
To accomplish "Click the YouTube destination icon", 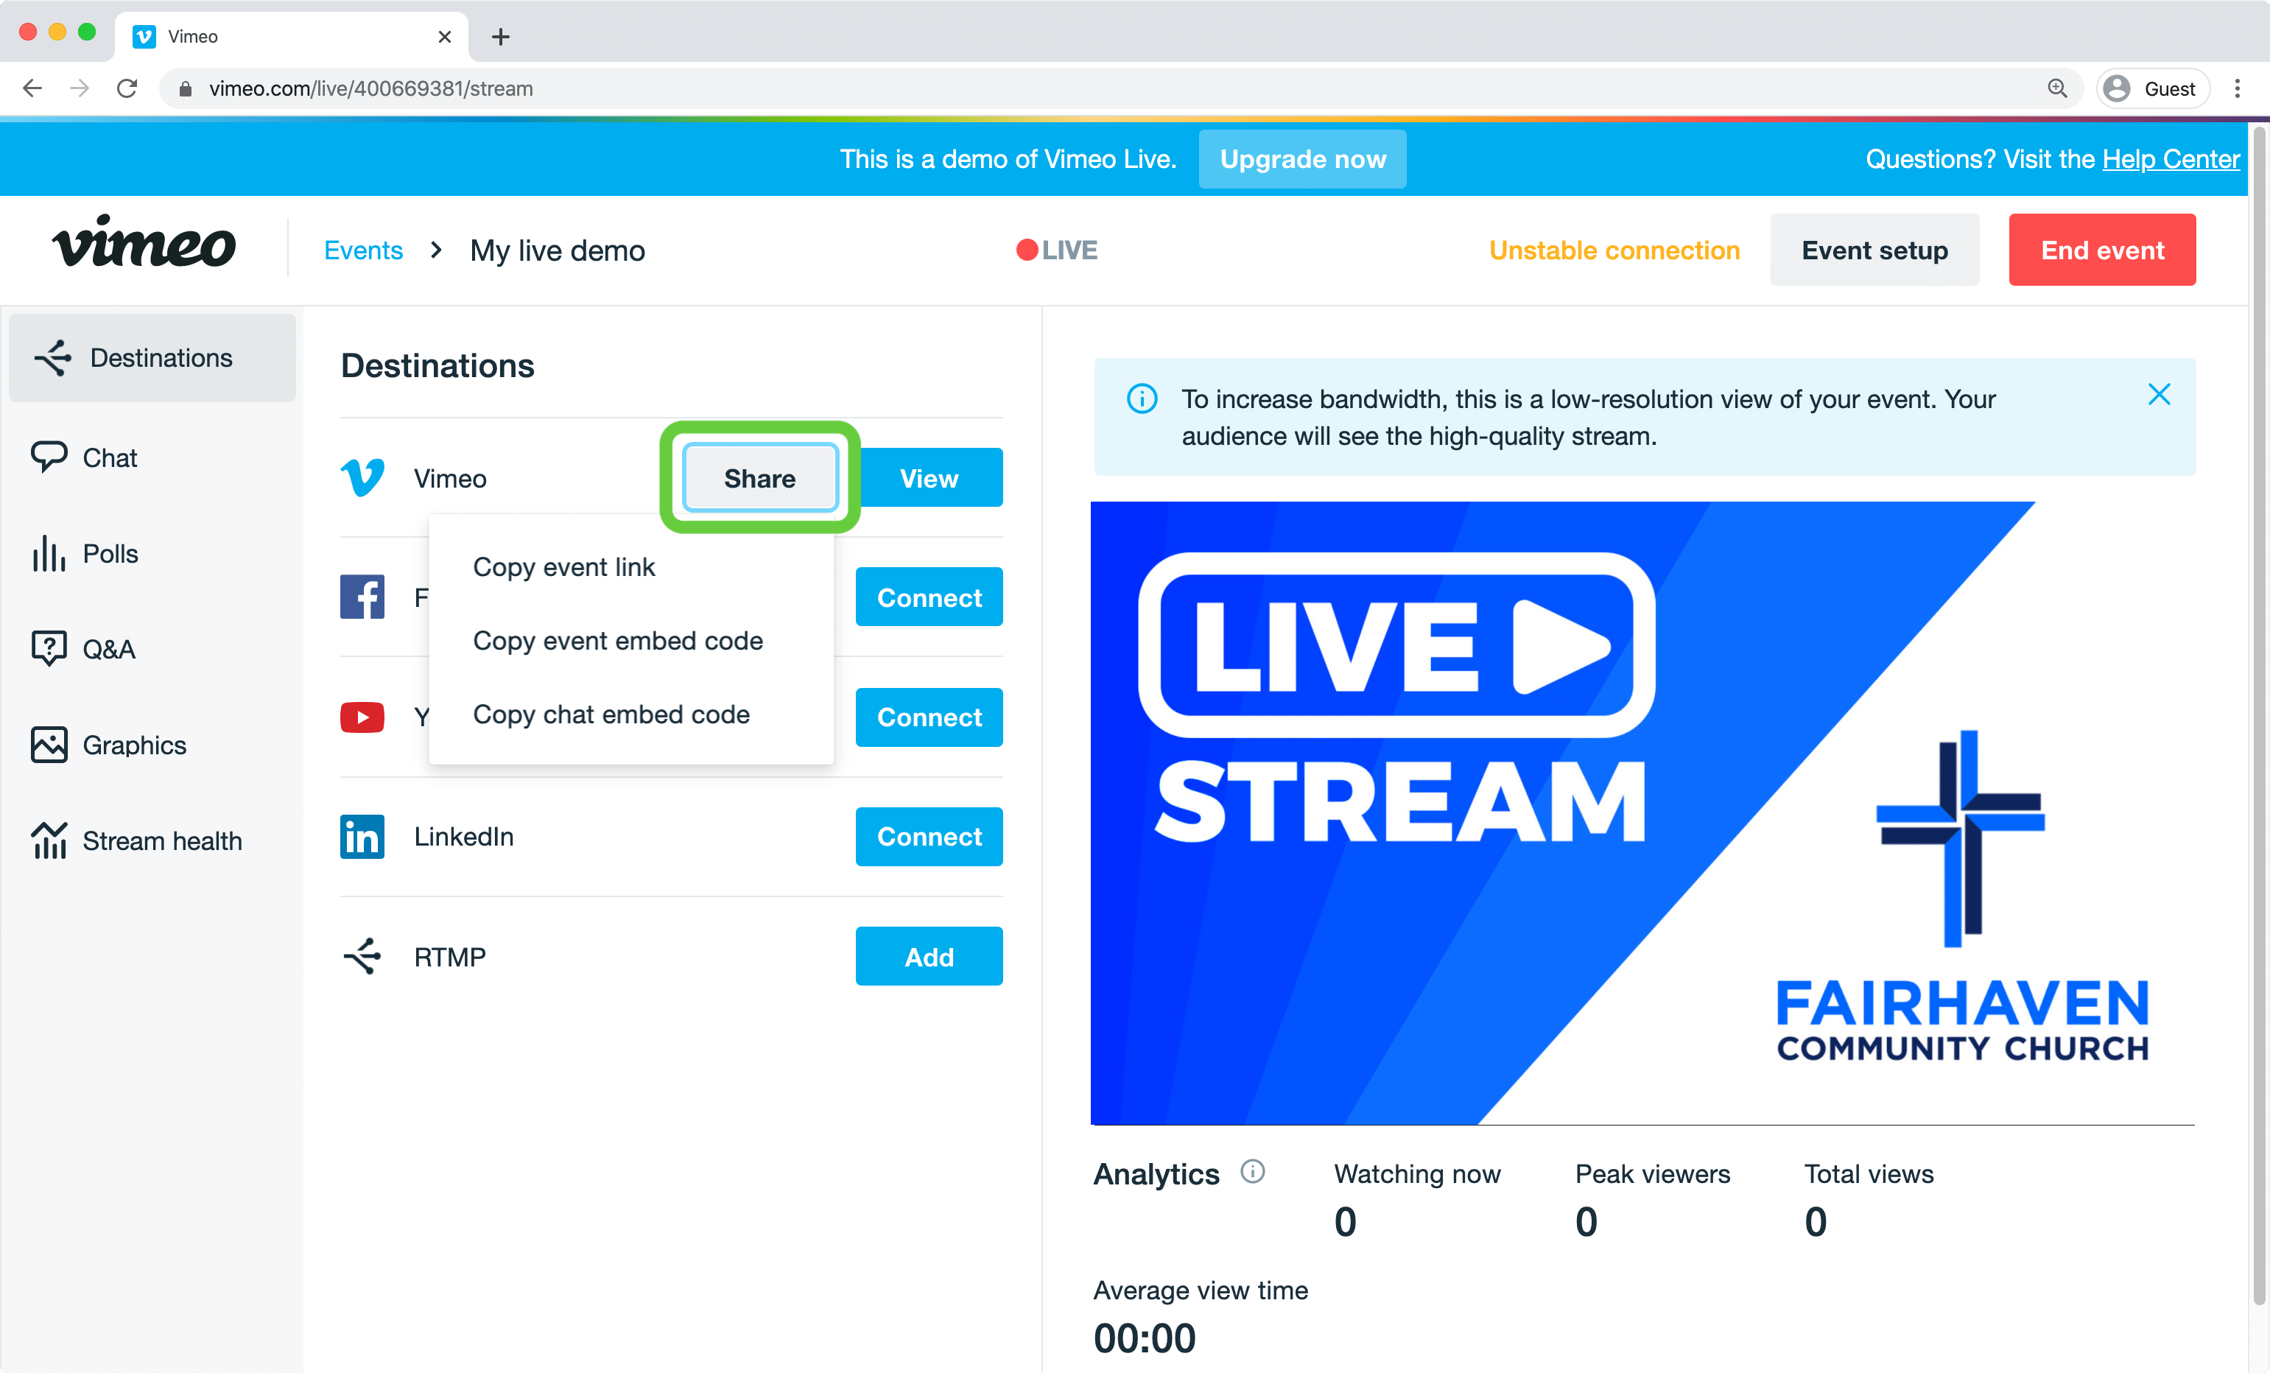I will [x=362, y=717].
